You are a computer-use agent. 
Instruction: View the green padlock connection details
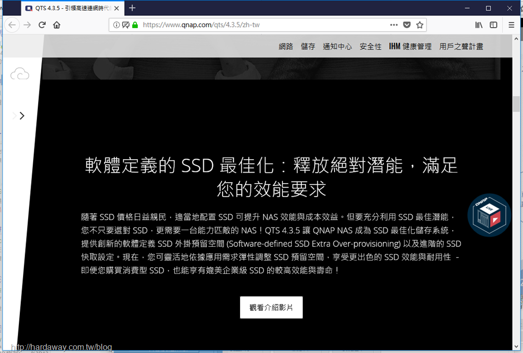(135, 25)
